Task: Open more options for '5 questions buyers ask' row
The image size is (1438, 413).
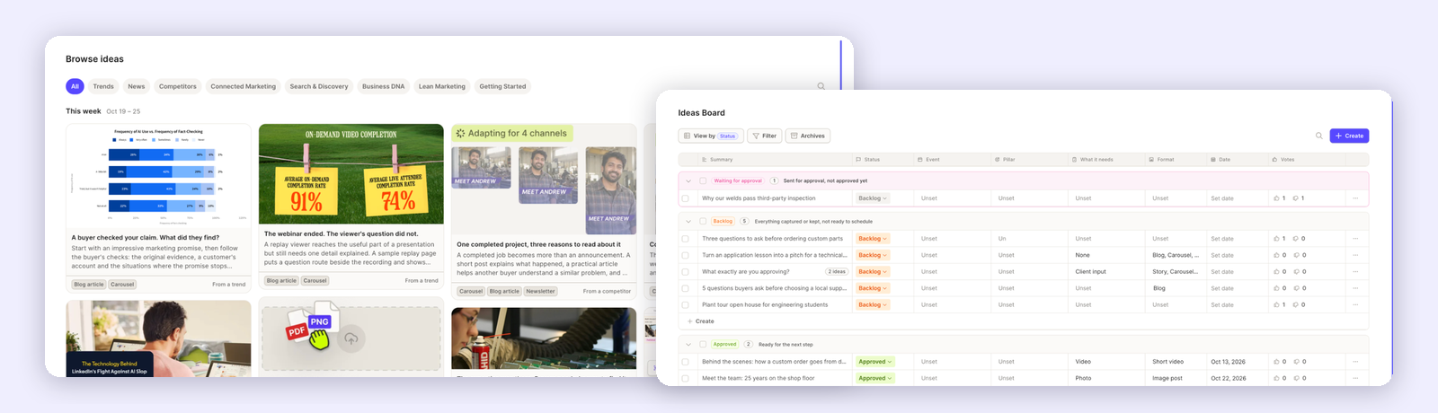Action: point(1355,288)
